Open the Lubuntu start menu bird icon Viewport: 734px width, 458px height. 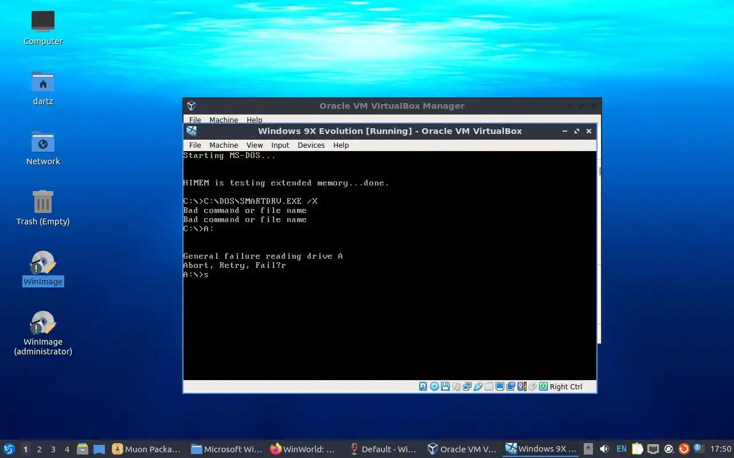(9, 449)
